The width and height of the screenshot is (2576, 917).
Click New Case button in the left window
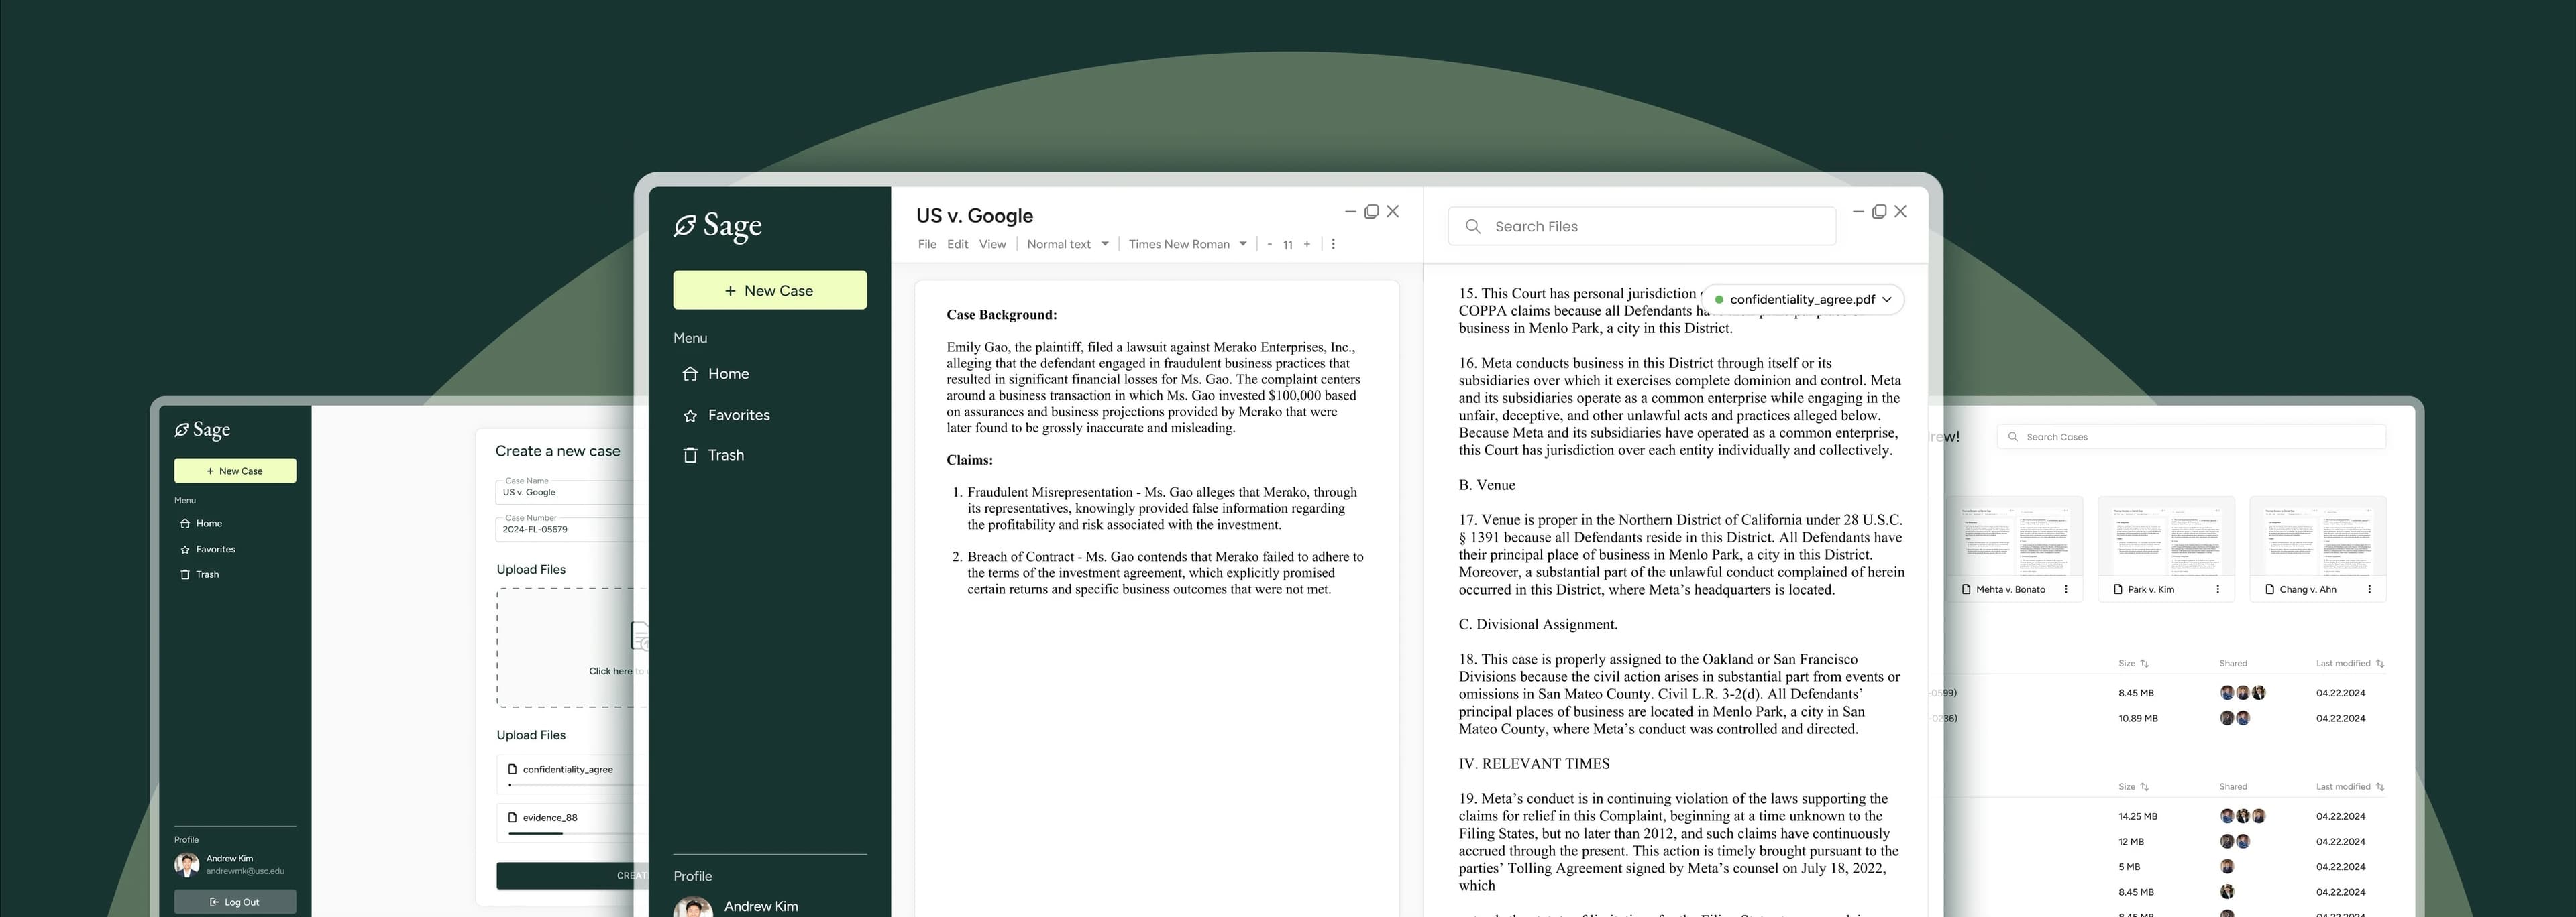[235, 471]
